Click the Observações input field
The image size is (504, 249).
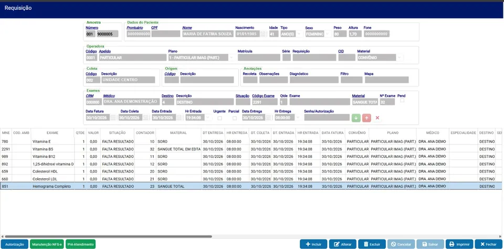tap(274, 80)
